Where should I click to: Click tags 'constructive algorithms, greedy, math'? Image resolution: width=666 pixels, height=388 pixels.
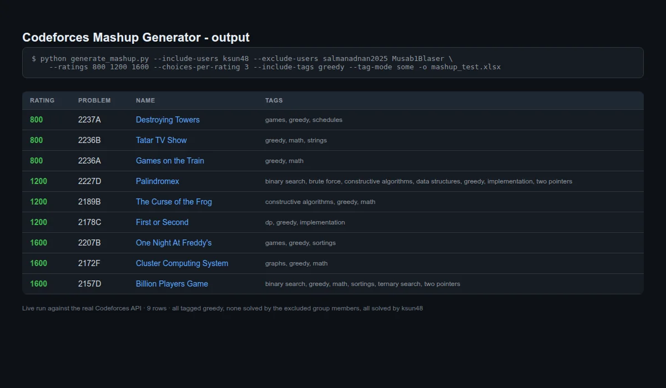point(320,202)
